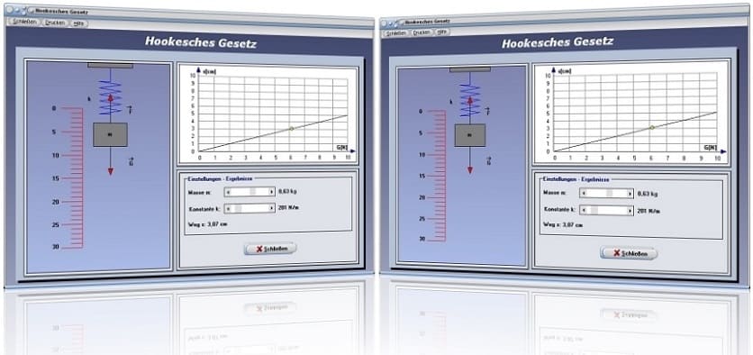Click the bottom Schließen button in the left window
This screenshot has height=355, width=753.
270,249
